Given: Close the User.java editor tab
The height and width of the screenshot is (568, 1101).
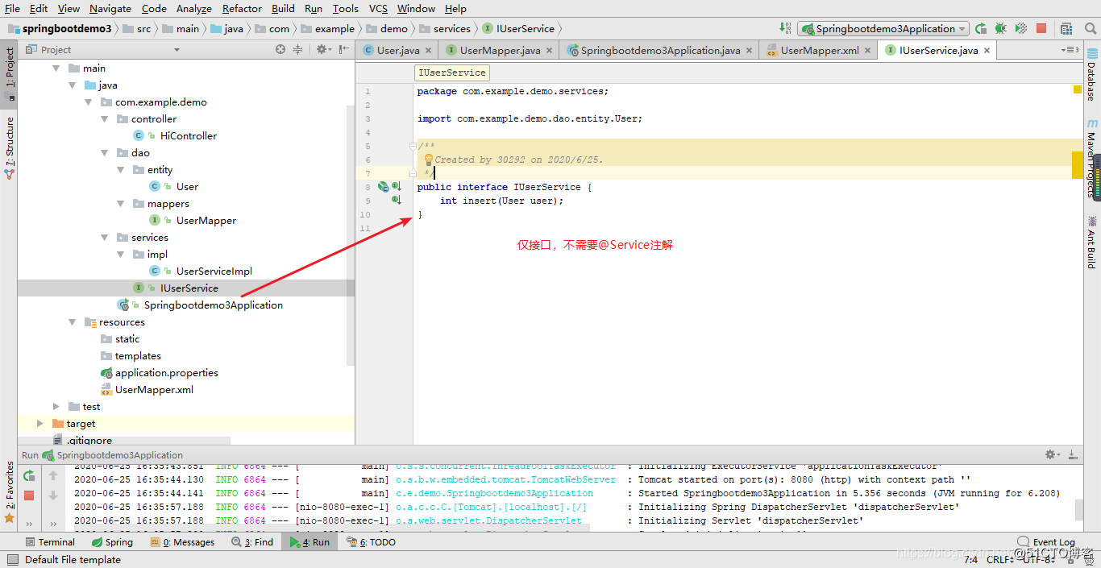Looking at the screenshot, I should tap(429, 50).
